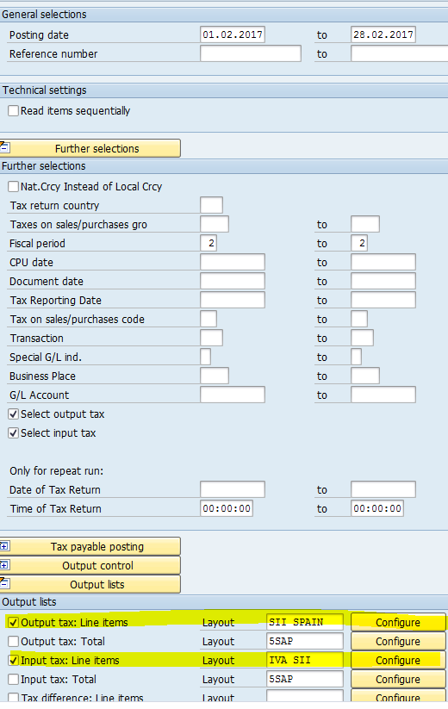Viewport: 448px width, 709px height.
Task: Configure layout for Input tax: Total
Action: click(398, 679)
